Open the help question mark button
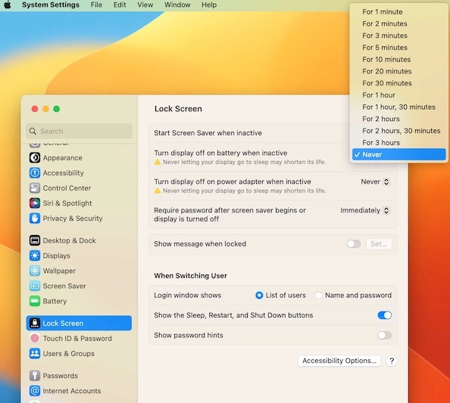 pos(392,361)
